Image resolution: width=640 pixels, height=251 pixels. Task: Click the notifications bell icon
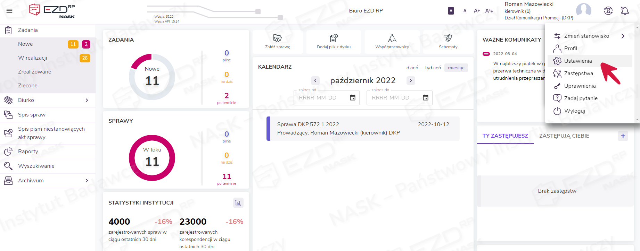[625, 11]
